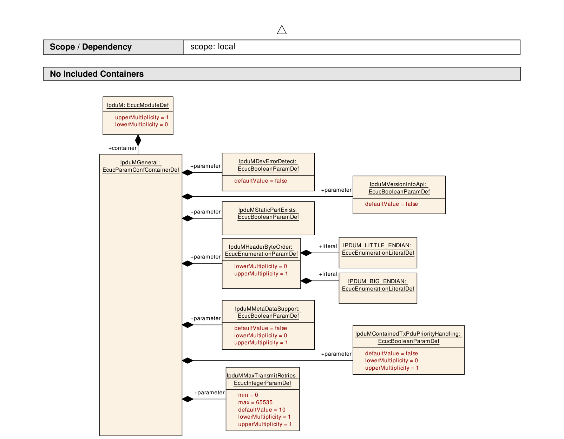Click 'max = 65535' in IpduMMaxTransmitRetries
Viewport: 564px width, 439px height.
(255, 402)
